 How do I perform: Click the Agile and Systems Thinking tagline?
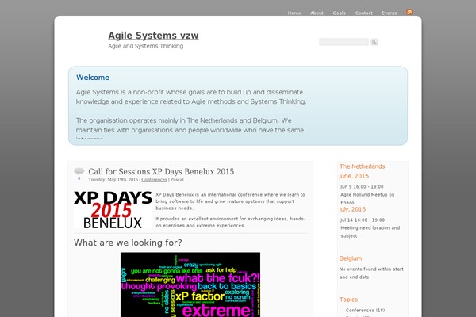click(146, 46)
